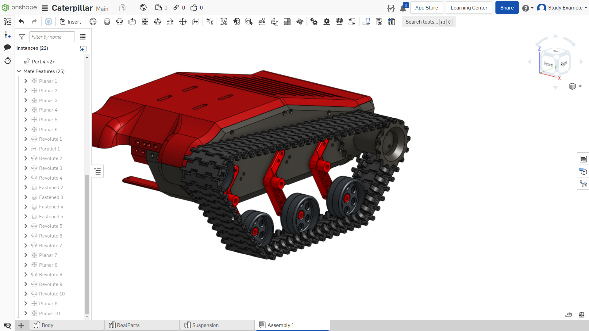Select Fastened 5 in the mate list
Screen dimensions: 589x331
[x=51, y=217]
